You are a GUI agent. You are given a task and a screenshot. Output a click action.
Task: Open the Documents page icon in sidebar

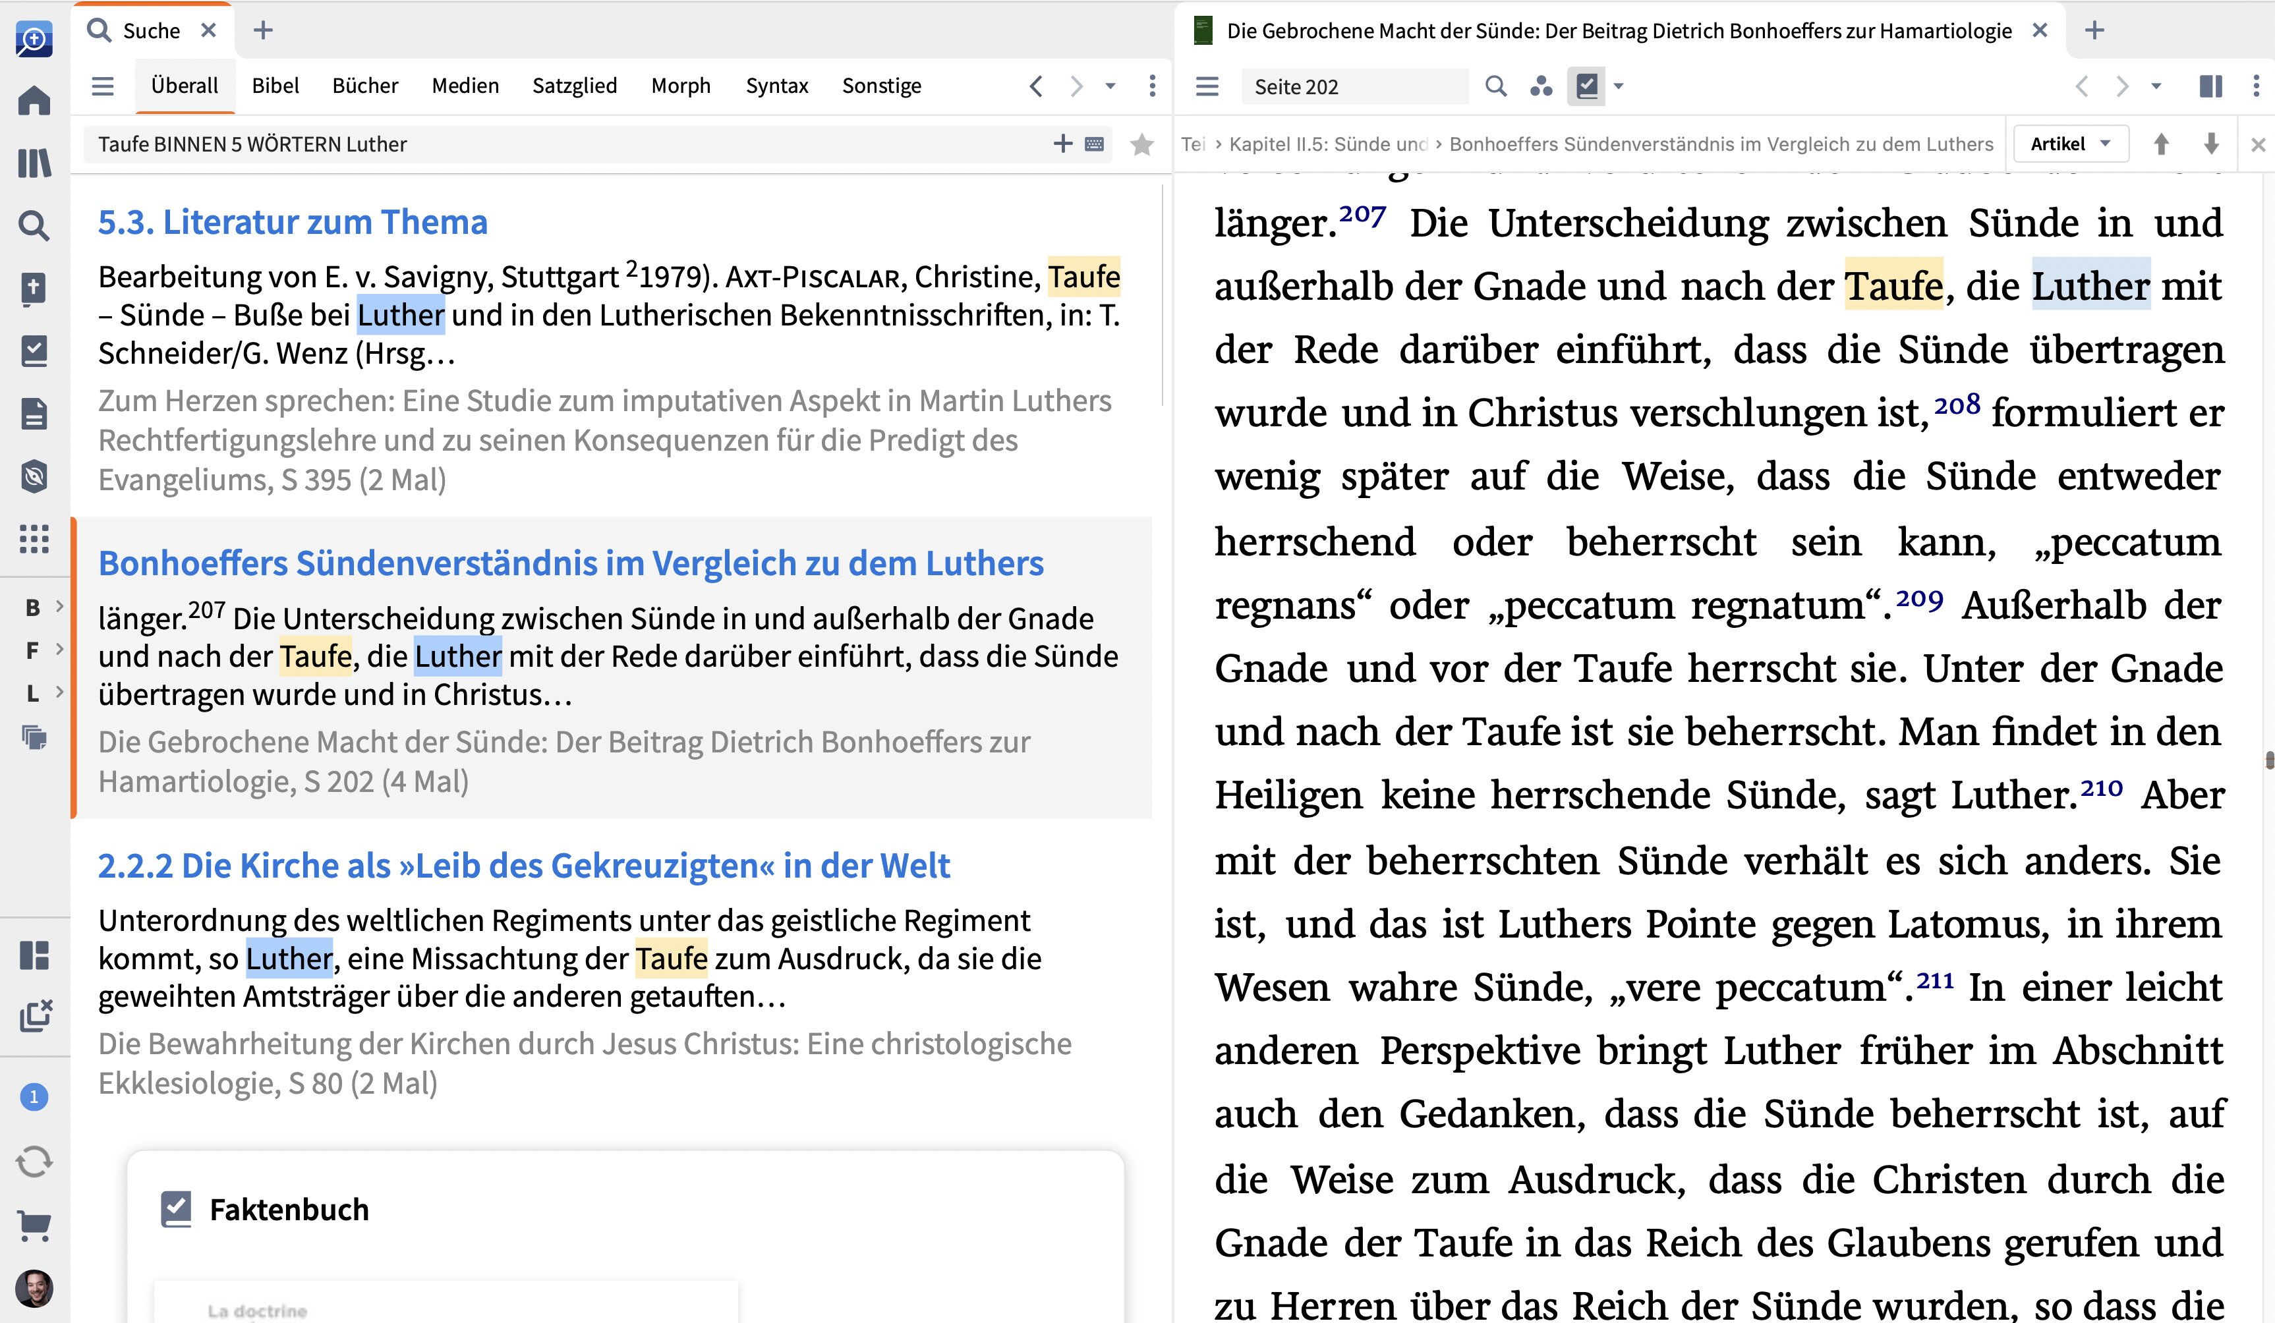coord(34,413)
